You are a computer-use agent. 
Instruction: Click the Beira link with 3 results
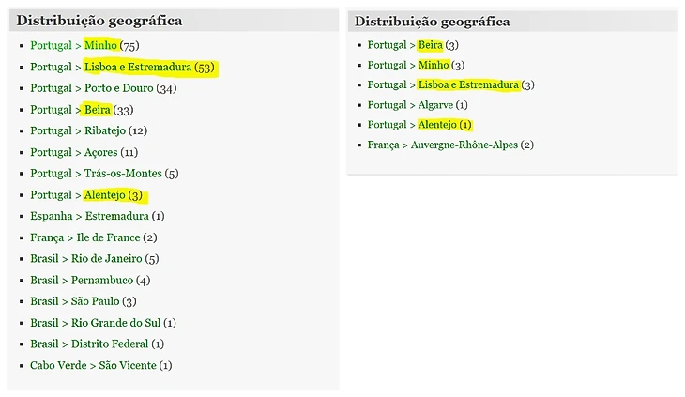click(430, 45)
